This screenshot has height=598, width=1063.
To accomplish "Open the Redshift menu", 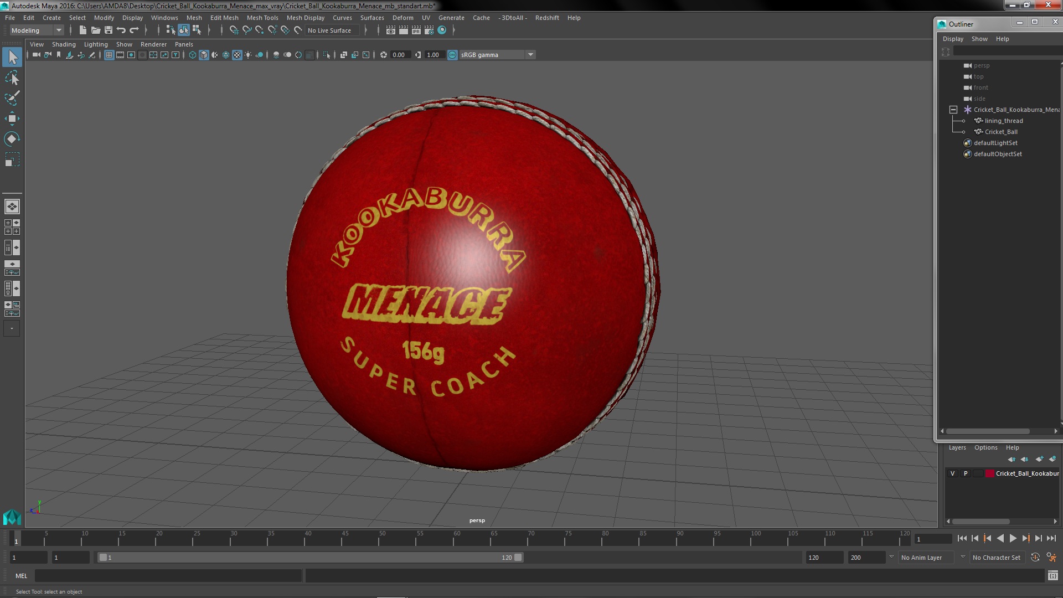I will click(x=547, y=18).
